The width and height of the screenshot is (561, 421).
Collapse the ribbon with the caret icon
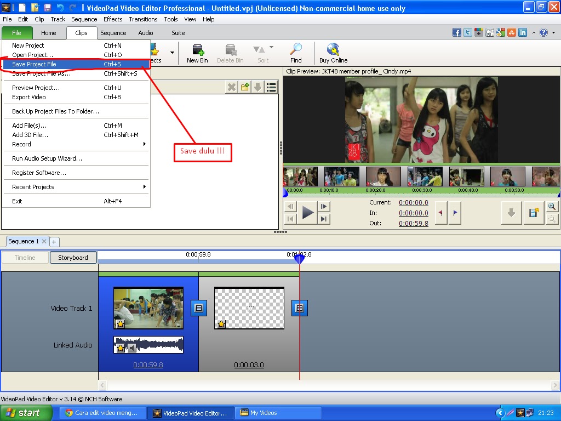pos(534,32)
